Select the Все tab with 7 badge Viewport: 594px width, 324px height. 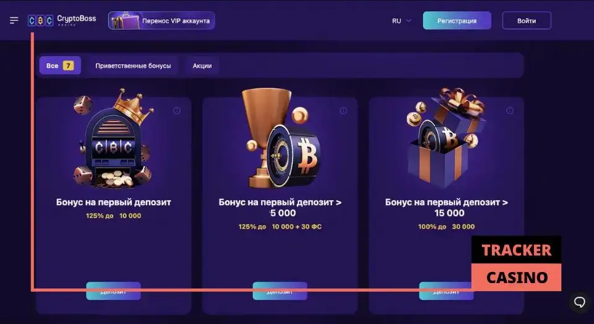60,66
